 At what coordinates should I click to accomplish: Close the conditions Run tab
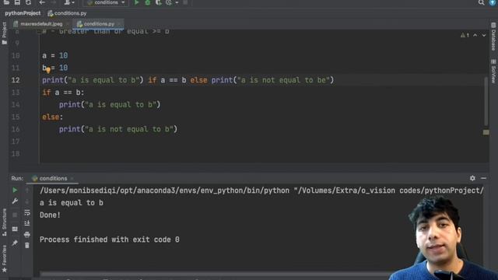click(72, 179)
